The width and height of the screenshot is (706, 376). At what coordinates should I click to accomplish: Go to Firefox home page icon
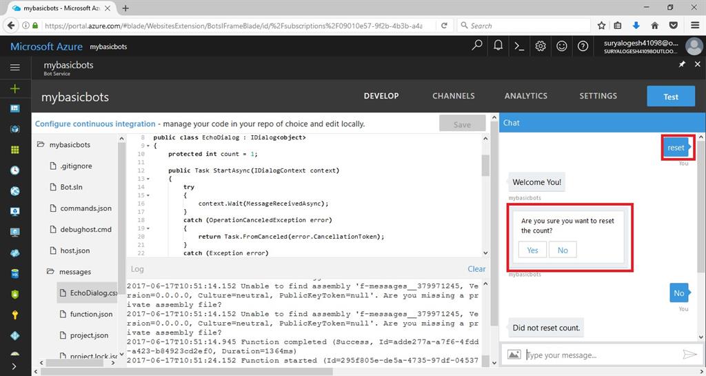pyautogui.click(x=655, y=26)
